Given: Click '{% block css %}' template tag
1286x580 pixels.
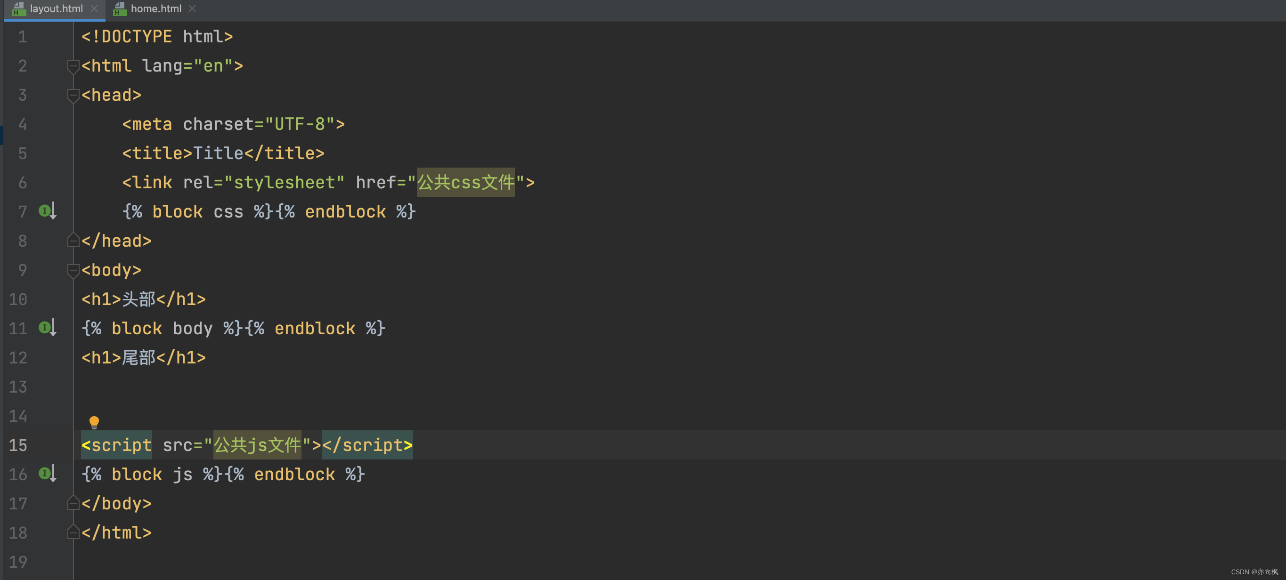Looking at the screenshot, I should coord(198,211).
